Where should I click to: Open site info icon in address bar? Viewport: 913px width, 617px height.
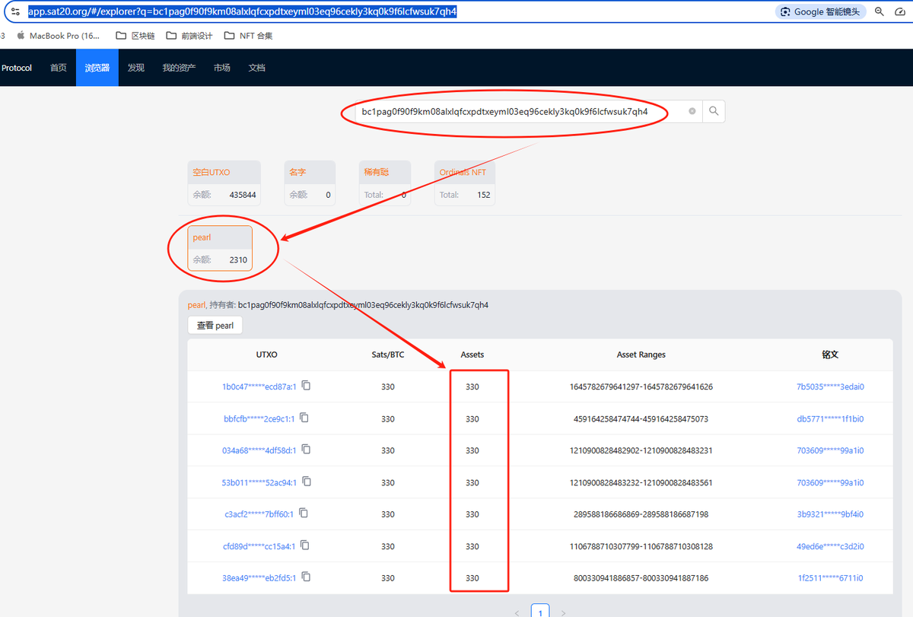tap(15, 12)
